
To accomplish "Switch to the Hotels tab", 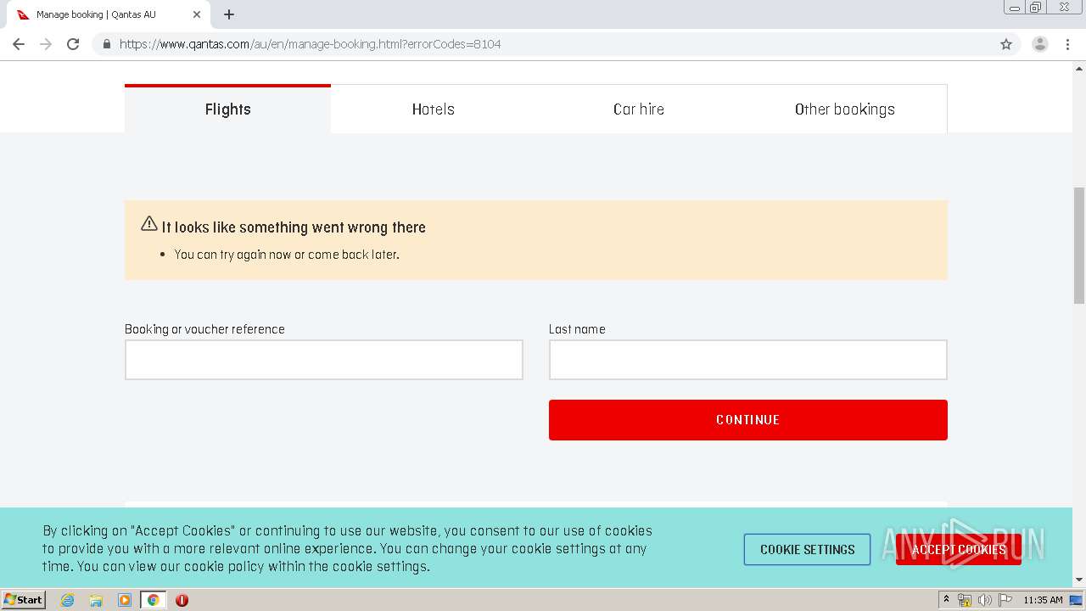I will 434,109.
